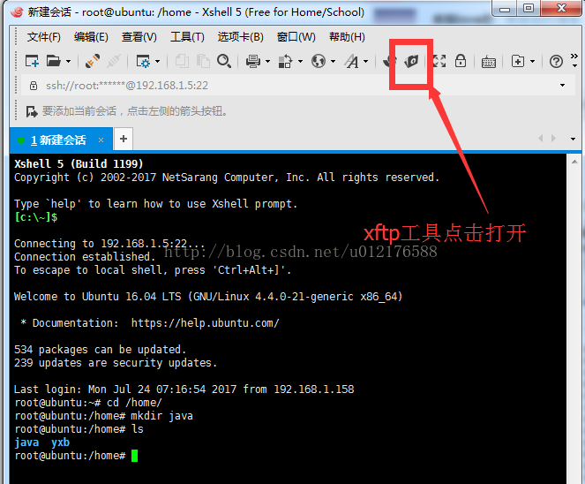Click the Print icon
Image resolution: width=585 pixels, height=484 pixels.
point(253,61)
